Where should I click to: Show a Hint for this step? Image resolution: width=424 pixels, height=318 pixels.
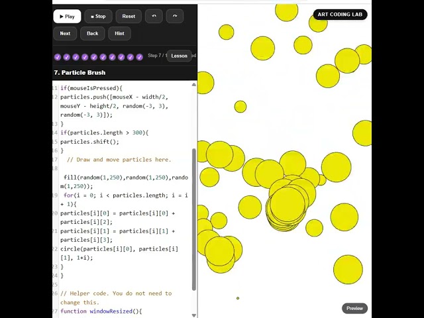119,34
